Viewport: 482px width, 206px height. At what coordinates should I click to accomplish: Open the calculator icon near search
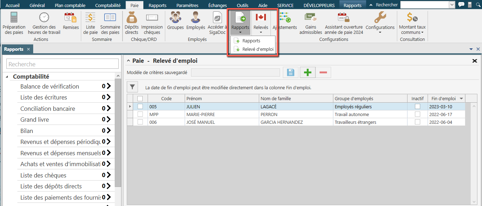tap(470, 5)
